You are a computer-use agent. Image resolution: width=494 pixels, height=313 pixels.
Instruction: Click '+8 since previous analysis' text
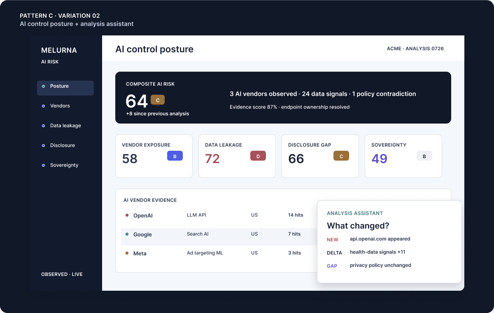click(x=158, y=114)
